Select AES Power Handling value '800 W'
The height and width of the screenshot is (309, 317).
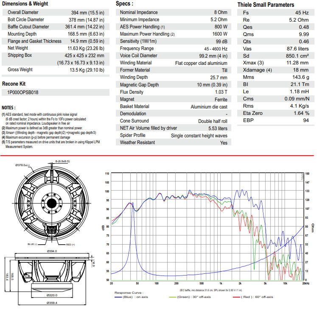(221, 27)
